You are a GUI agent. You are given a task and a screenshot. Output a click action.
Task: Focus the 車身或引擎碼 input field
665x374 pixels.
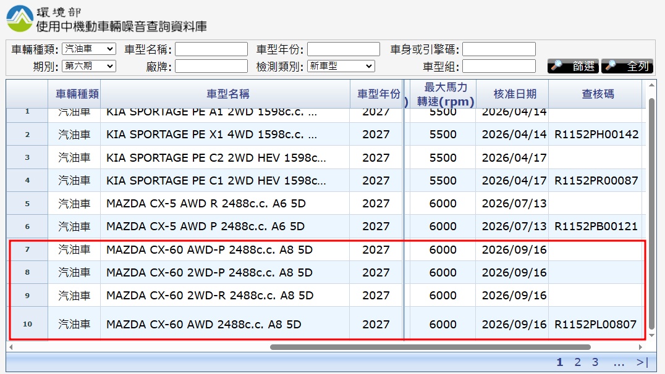point(499,49)
